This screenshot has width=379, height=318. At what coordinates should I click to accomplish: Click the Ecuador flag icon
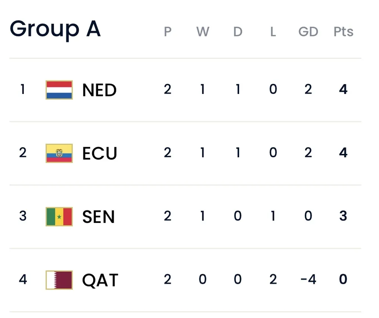pos(59,153)
